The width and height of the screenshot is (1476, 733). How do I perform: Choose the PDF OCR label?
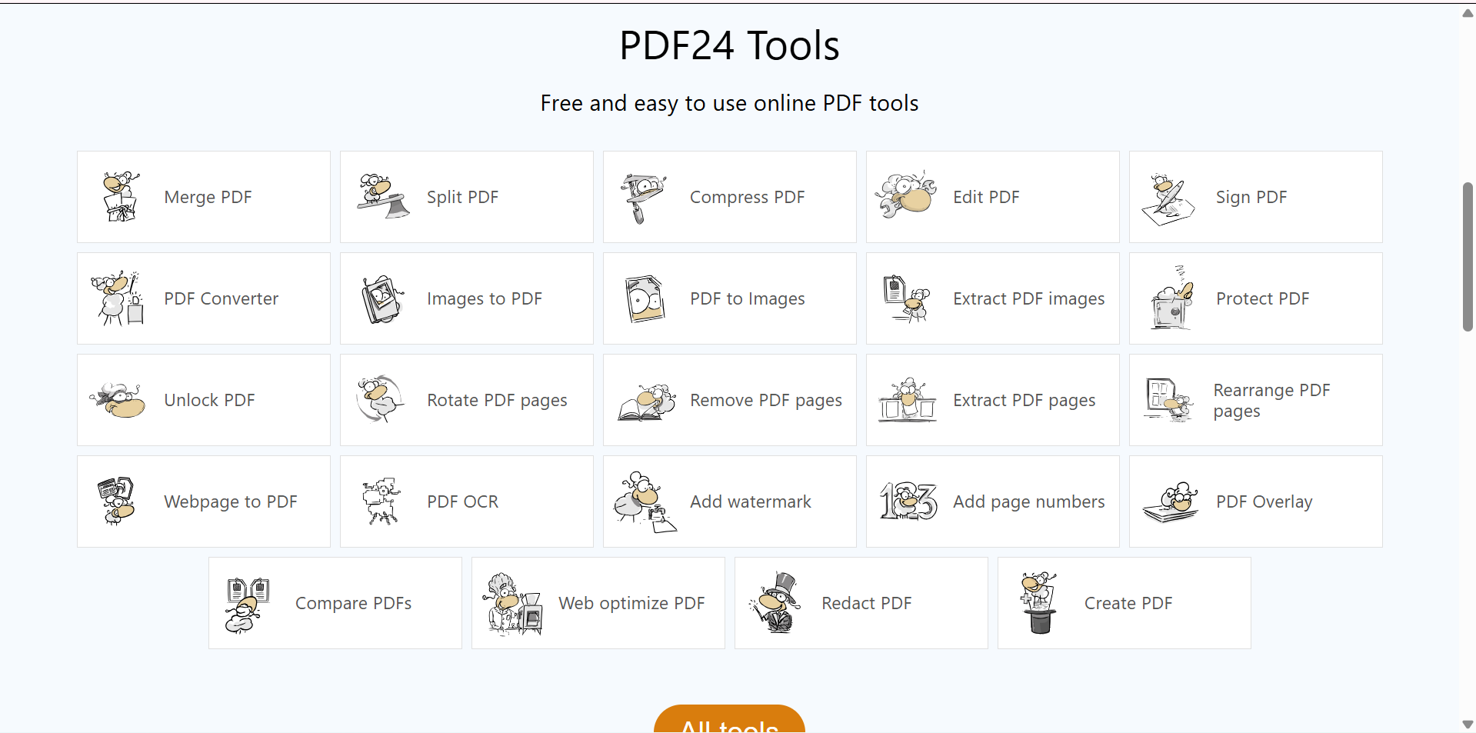(462, 501)
